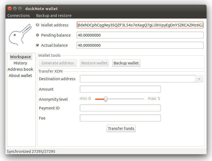This screenshot has height=161, width=212.
Task: Open the Address book section
Action: 20,69
